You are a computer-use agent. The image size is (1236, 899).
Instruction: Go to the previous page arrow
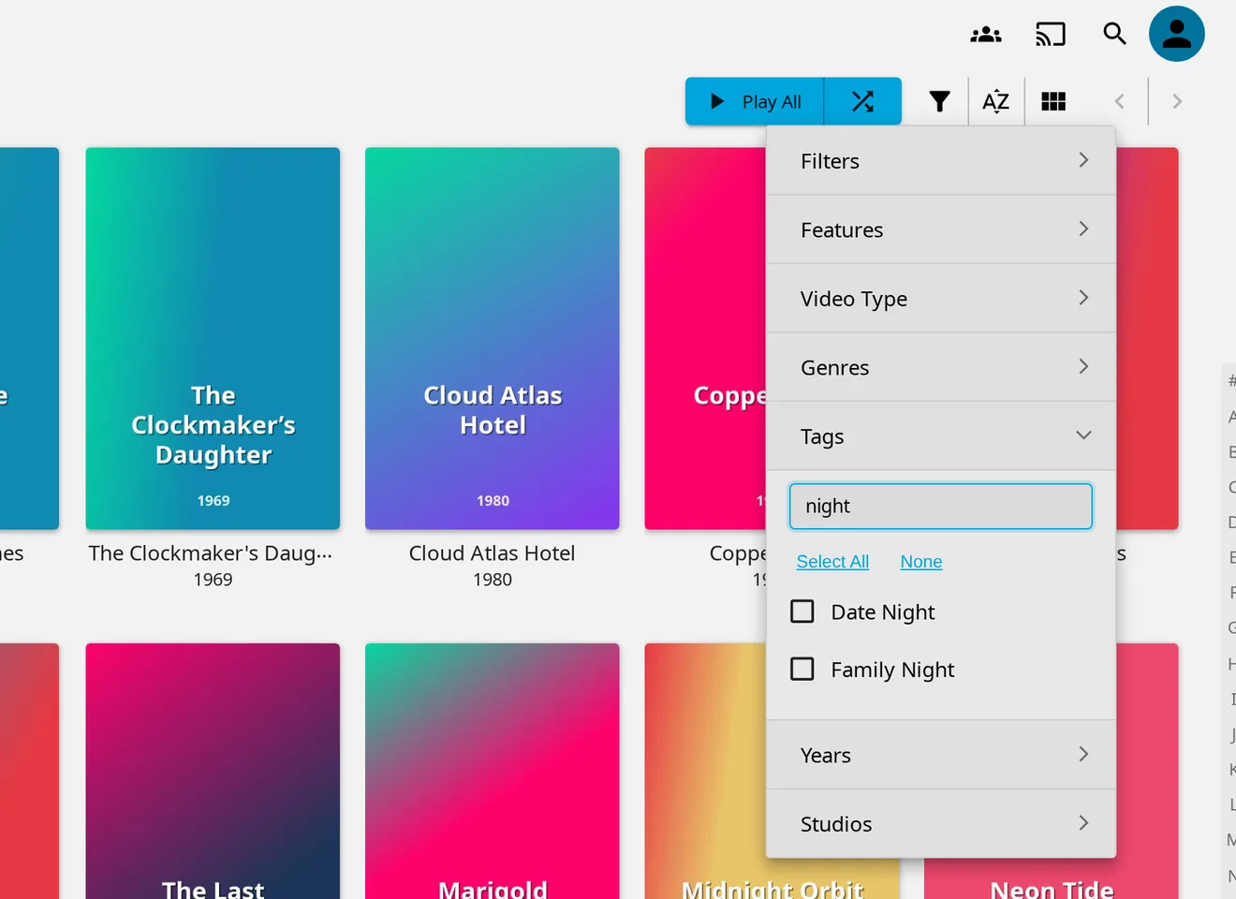tap(1119, 101)
